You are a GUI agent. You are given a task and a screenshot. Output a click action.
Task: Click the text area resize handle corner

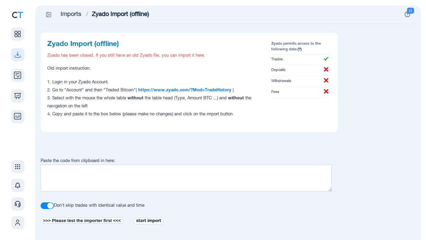pos(330,190)
